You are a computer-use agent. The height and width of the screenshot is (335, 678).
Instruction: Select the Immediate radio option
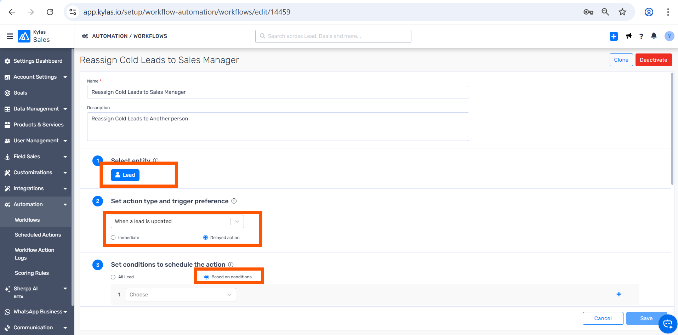pos(113,238)
